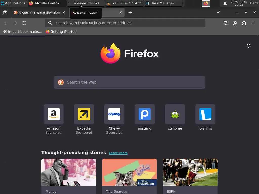Switch to Task Manager taskbar item

tap(163, 3)
